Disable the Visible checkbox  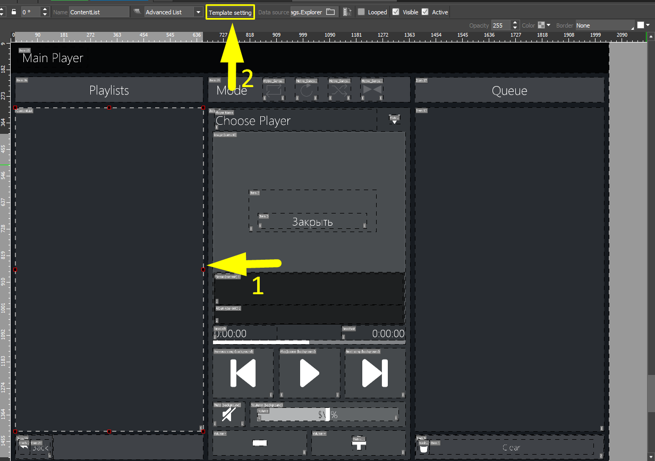click(x=396, y=12)
